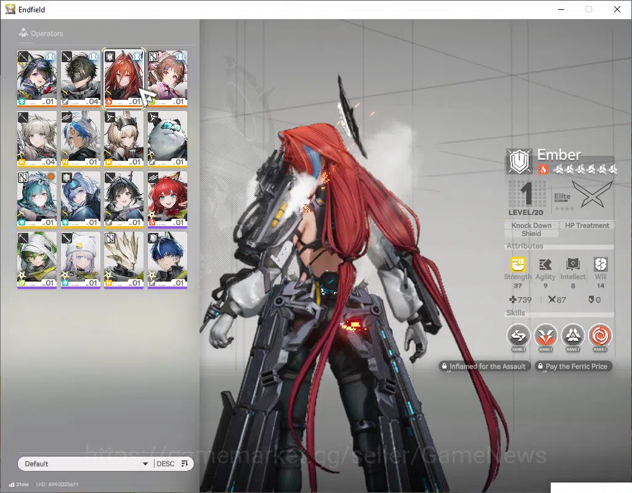632x493 pixels.
Task: Select the red-haired fox-eared girl operator card
Action: point(168,199)
